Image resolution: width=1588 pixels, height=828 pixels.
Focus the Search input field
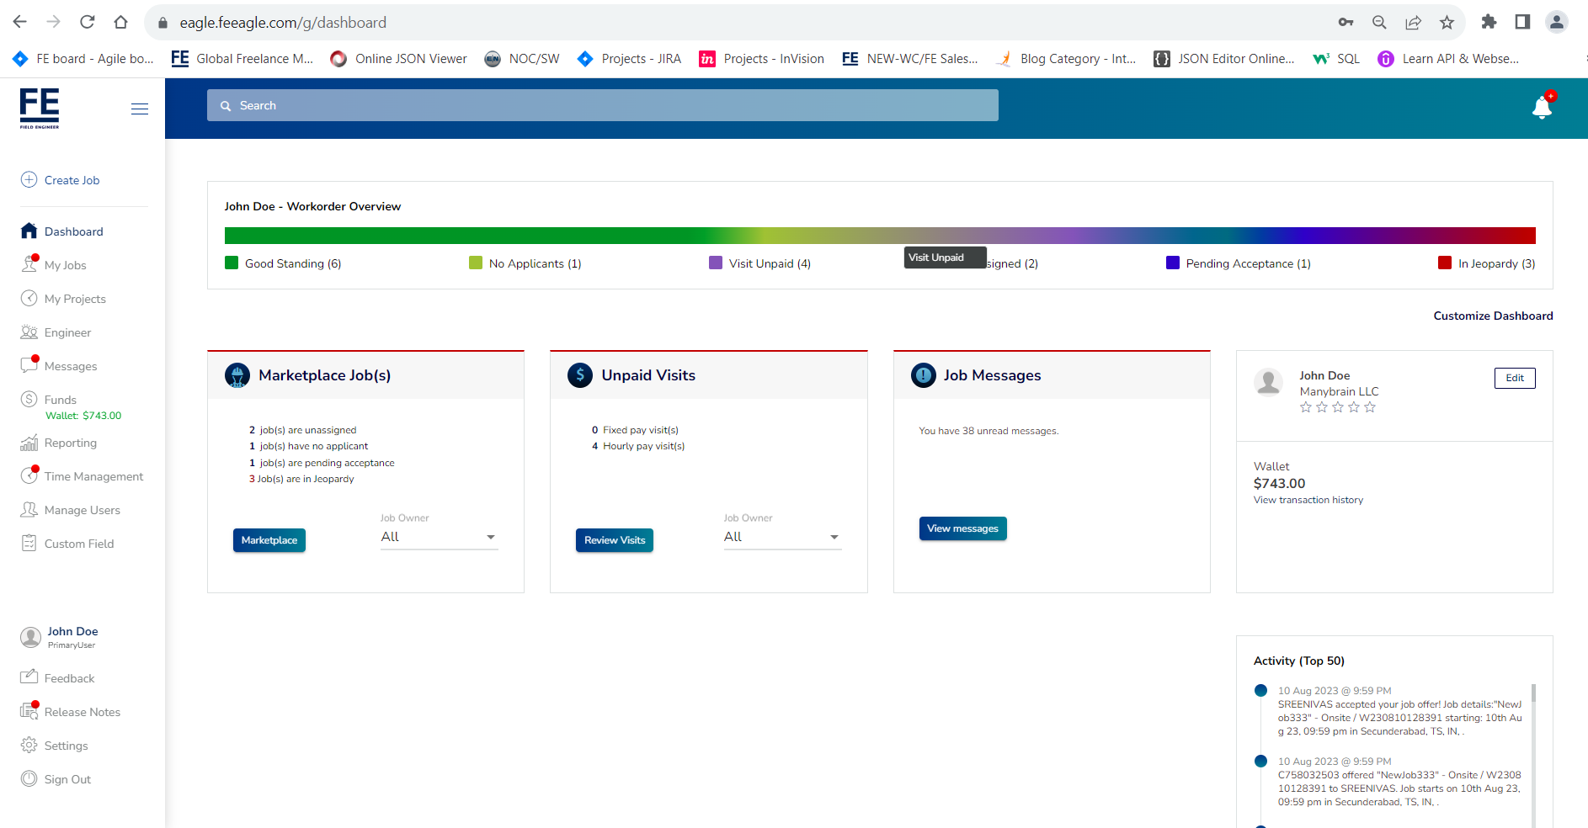click(x=603, y=105)
